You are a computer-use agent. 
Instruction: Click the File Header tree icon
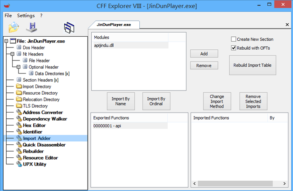coord(25,60)
